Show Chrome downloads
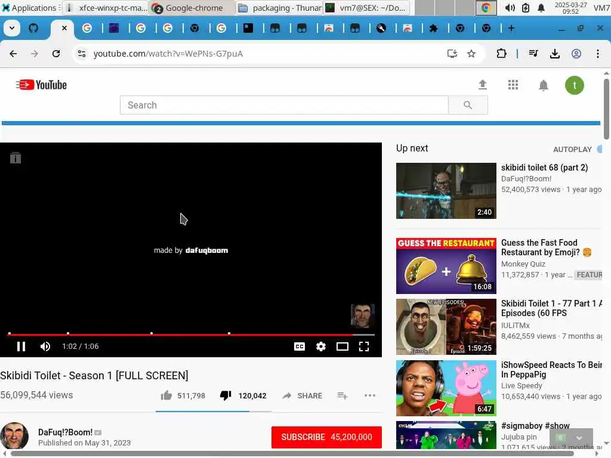Image resolution: width=611 pixels, height=458 pixels. coord(555,54)
